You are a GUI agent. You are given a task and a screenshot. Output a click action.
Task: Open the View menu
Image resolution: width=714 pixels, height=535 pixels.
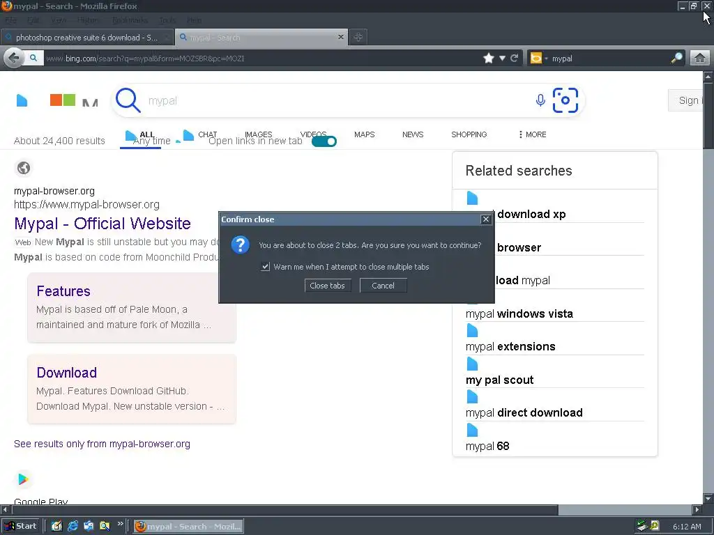(x=59, y=20)
